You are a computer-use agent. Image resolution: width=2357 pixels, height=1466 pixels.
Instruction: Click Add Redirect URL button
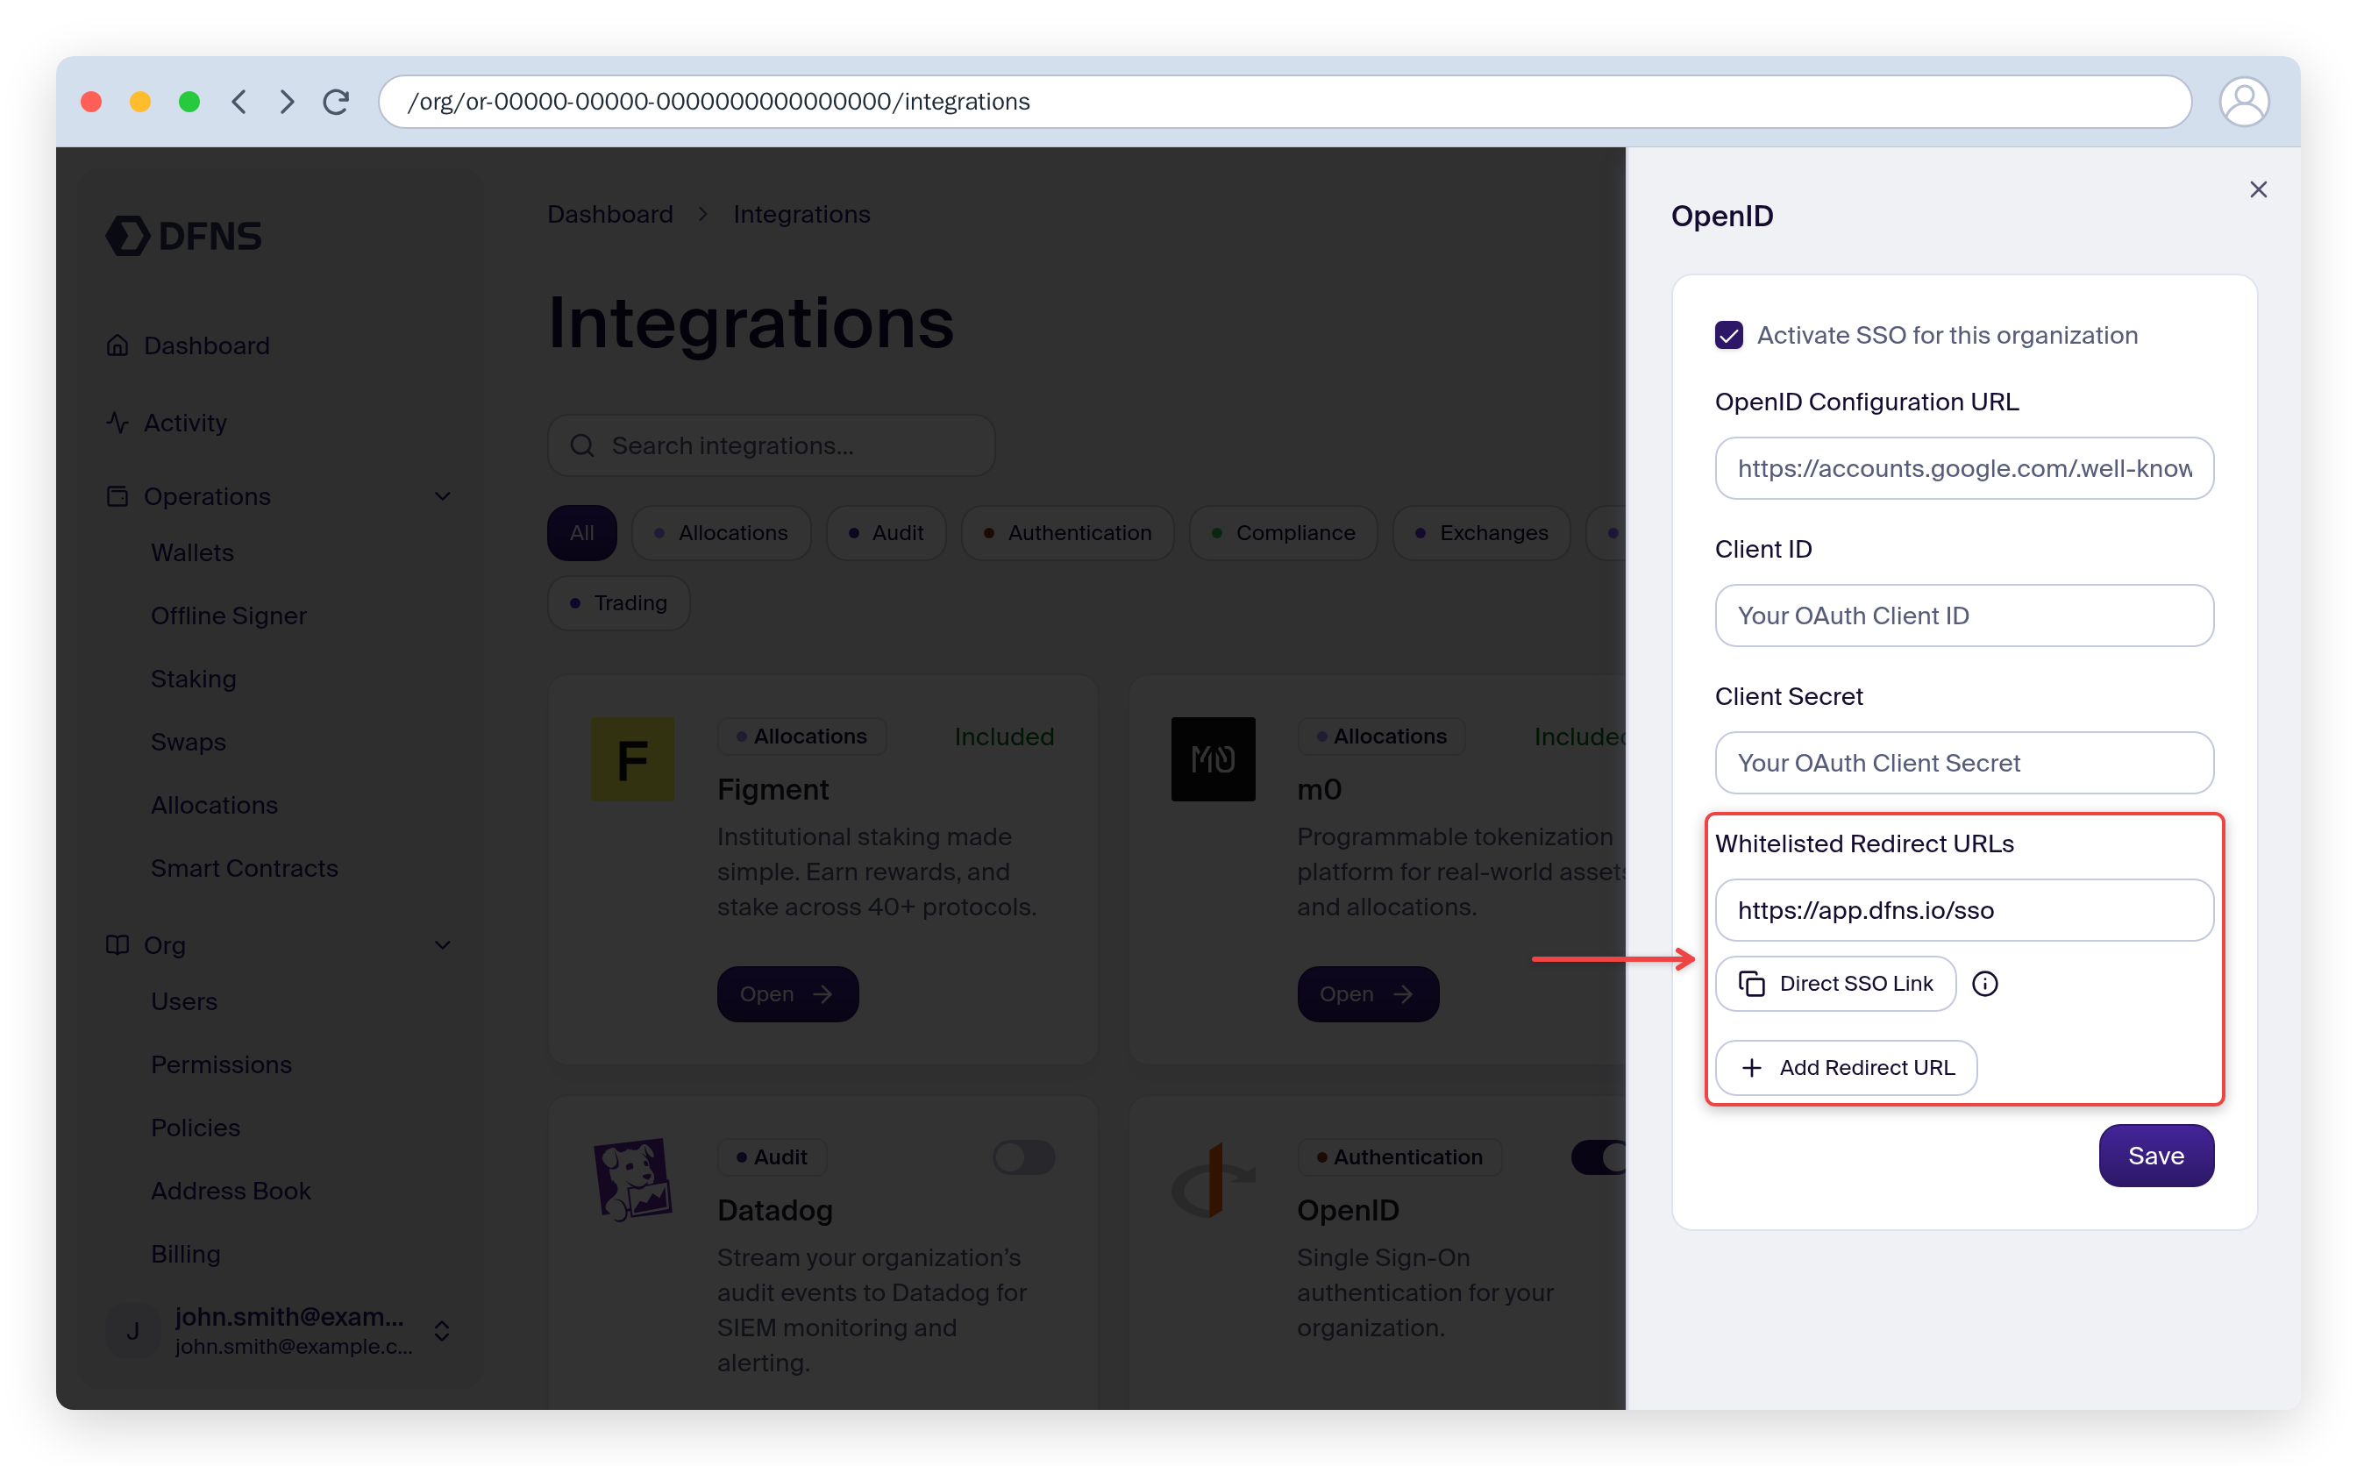click(1845, 1068)
